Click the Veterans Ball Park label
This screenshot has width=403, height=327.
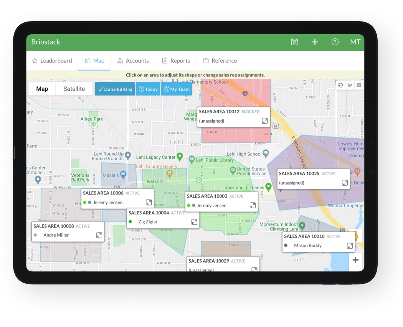[x=81, y=178]
